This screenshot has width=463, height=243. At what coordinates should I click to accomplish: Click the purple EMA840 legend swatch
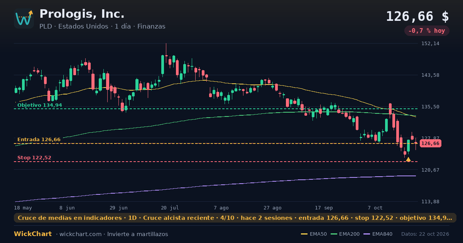tap(367, 234)
